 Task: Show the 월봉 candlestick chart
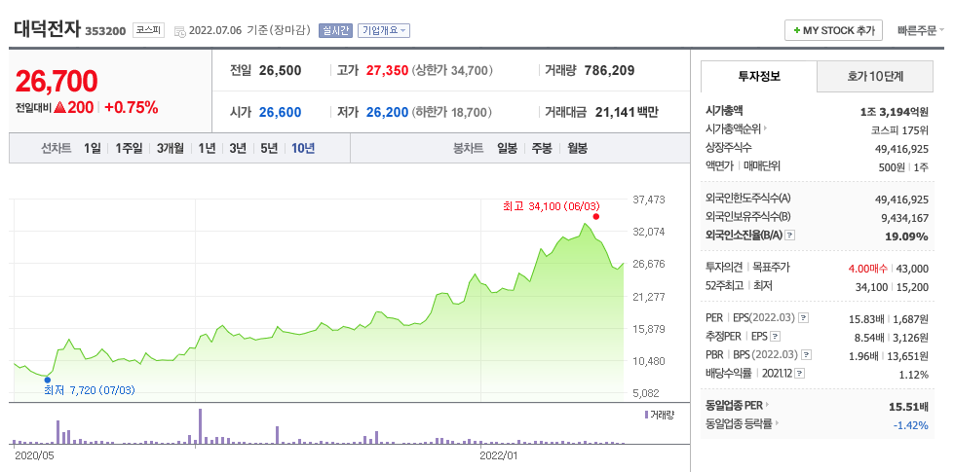pos(578,148)
